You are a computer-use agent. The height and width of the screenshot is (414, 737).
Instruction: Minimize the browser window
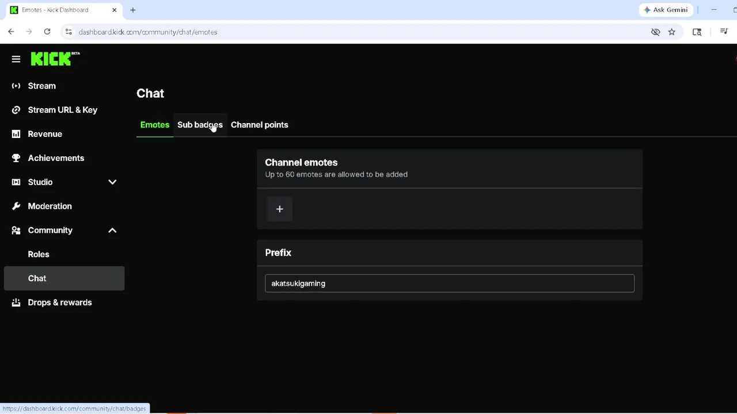(x=714, y=10)
